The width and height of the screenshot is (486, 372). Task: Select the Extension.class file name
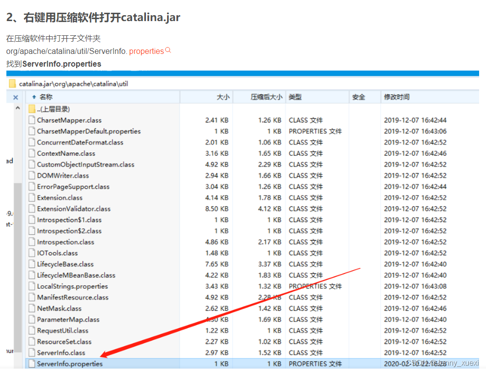point(59,198)
